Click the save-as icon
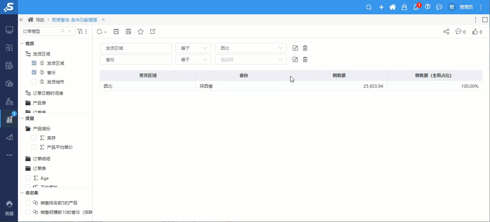490x222 pixels. (128, 32)
